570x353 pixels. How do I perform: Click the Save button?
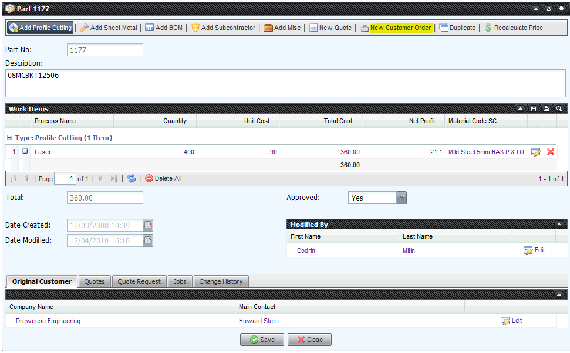point(262,340)
